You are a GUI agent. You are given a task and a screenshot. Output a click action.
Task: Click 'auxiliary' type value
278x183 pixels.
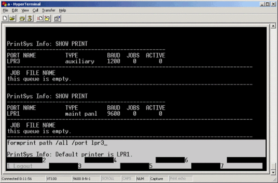[80, 61]
